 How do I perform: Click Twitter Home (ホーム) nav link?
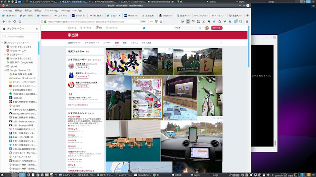tap(72, 28)
